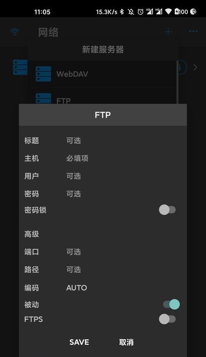206x357 pixels.
Task: Open the three-dots overflow menu
Action: [193, 31]
